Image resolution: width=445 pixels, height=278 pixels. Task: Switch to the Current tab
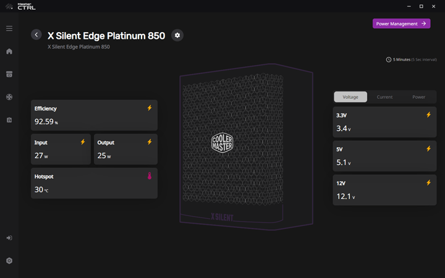click(x=384, y=97)
